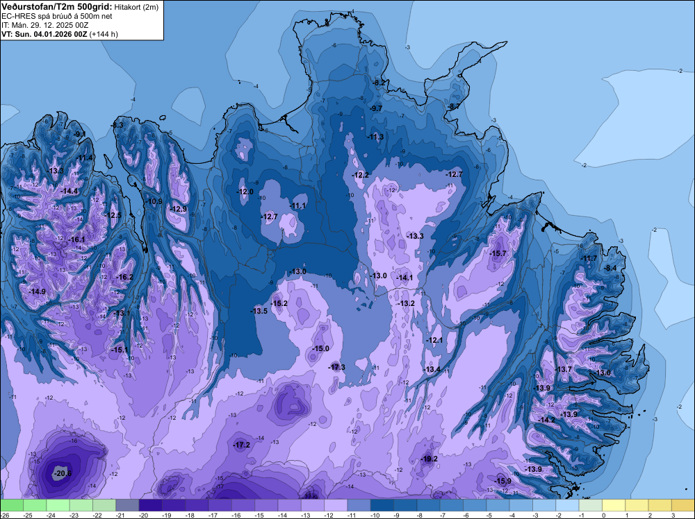This screenshot has height=519, width=695.
Task: Click the -10.9 temperature label
Action: pos(154,201)
